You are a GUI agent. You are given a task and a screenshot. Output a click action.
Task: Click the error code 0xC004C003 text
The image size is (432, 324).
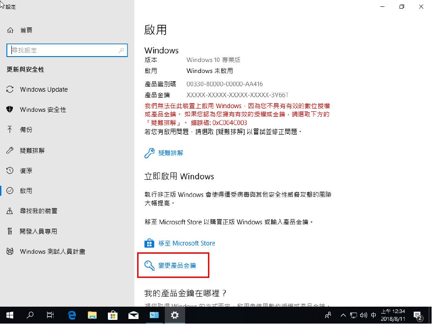(229, 123)
